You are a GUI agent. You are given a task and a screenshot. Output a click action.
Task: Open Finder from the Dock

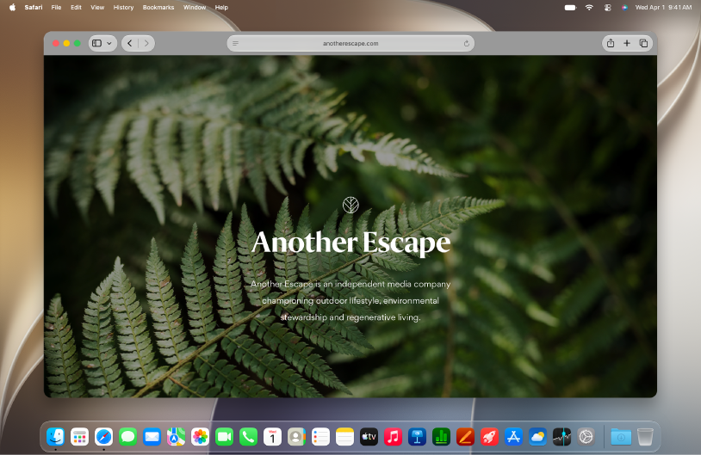[55, 437]
